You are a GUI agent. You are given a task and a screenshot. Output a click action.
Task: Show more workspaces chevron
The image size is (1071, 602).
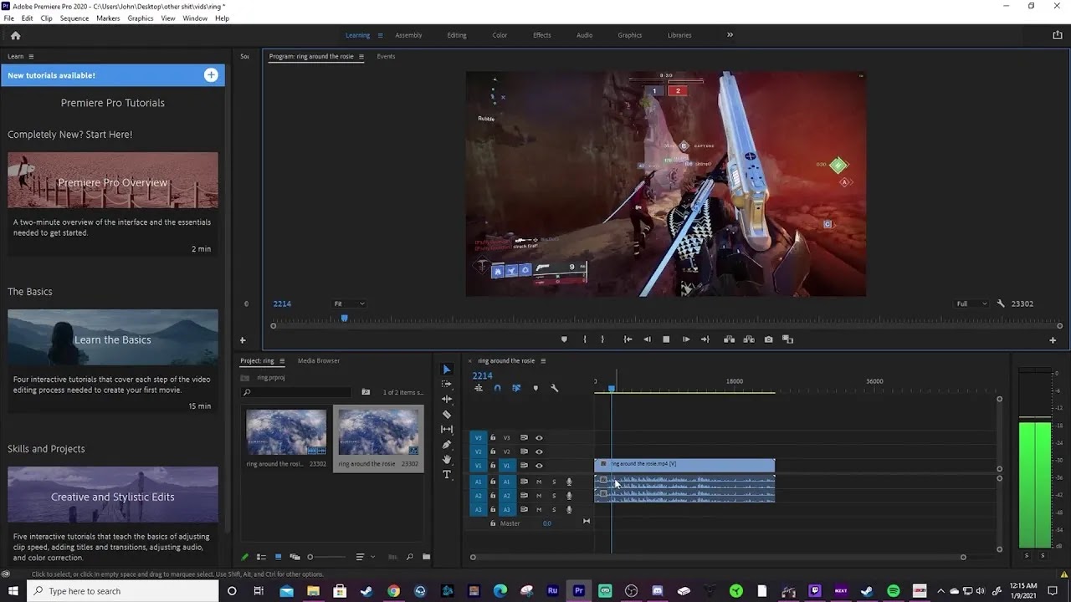(x=730, y=35)
